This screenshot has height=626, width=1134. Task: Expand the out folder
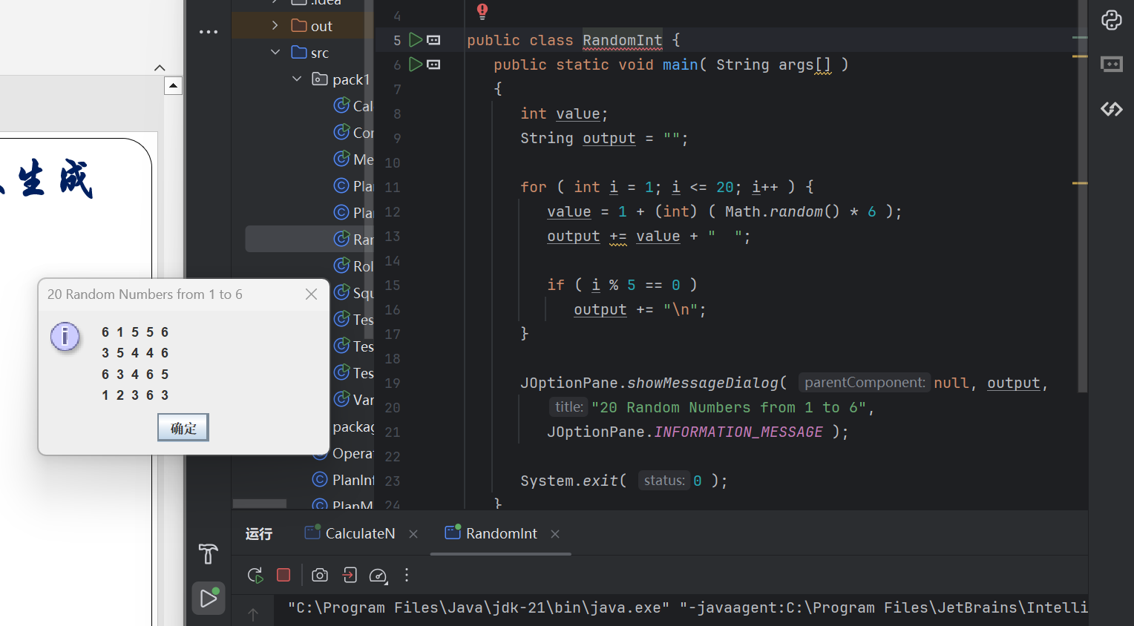[275, 25]
